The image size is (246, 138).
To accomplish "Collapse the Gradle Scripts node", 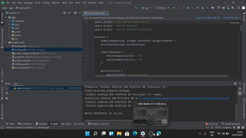I will point(6,43).
